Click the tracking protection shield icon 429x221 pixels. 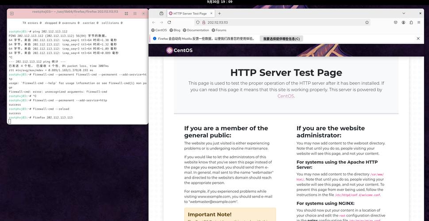pos(198,23)
